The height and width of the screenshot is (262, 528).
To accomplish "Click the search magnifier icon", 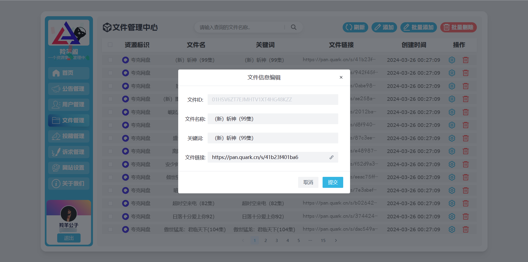I will [293, 27].
